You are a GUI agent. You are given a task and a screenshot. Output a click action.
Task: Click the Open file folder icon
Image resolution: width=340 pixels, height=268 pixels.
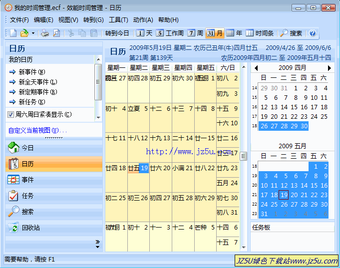[24, 33]
